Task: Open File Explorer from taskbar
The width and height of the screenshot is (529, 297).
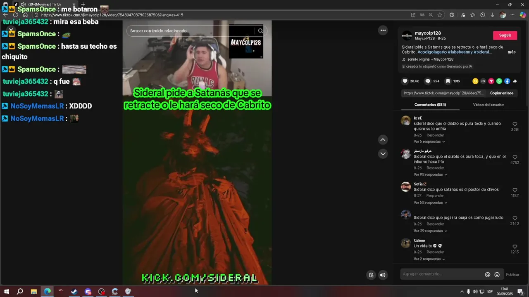Action: point(34,292)
